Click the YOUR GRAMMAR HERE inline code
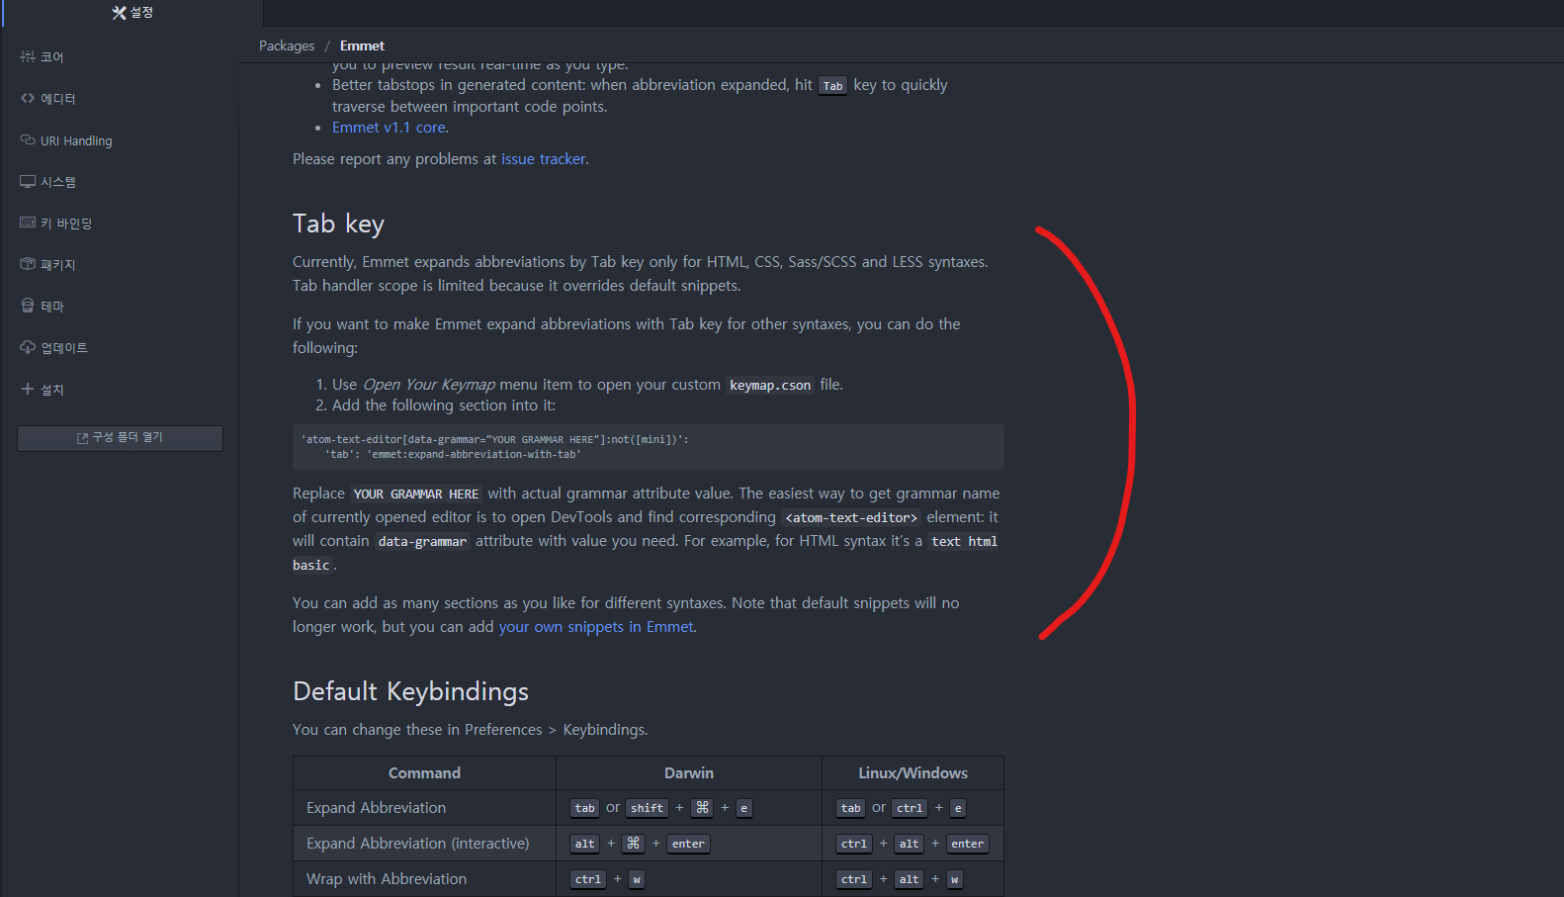 click(x=416, y=494)
